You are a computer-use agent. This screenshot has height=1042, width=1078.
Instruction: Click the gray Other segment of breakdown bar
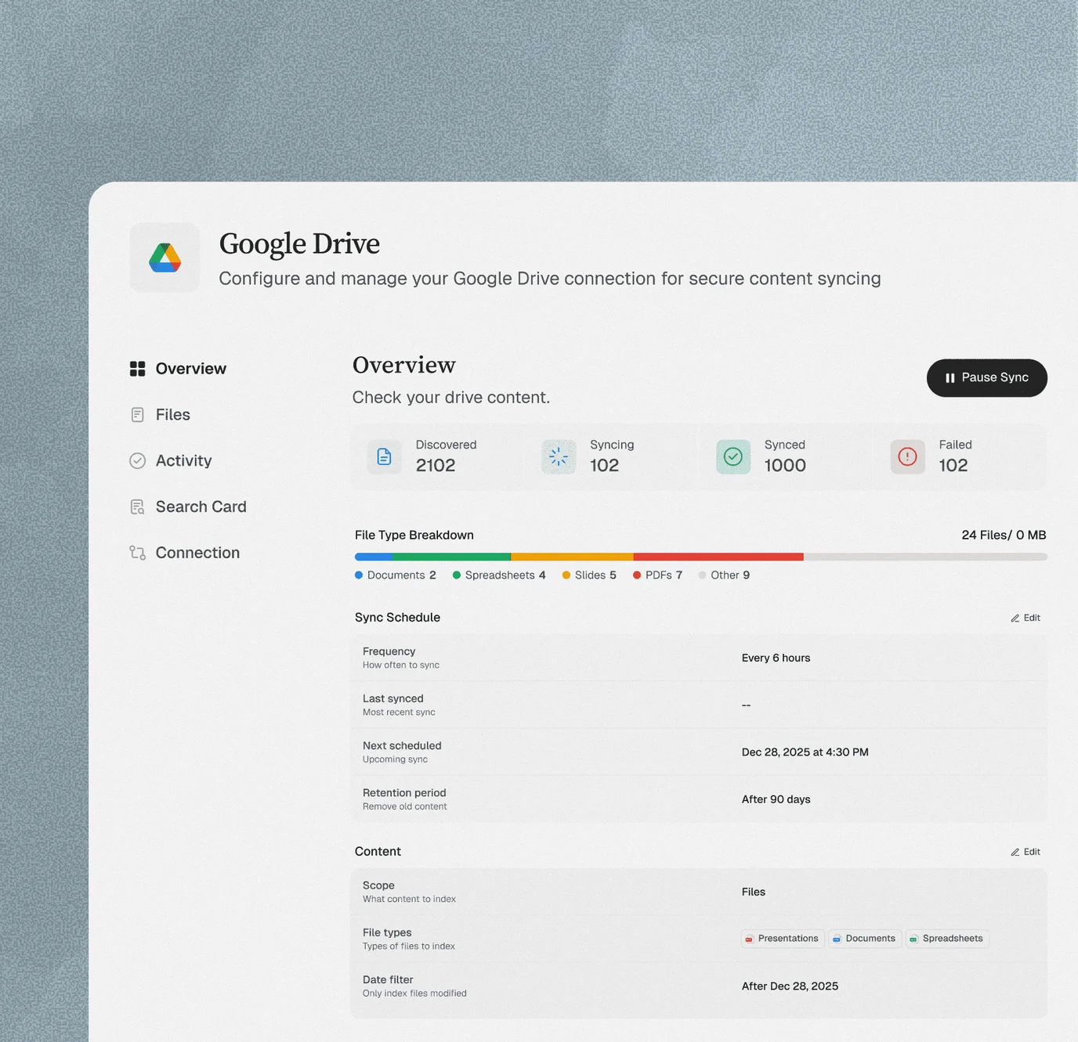tap(925, 557)
